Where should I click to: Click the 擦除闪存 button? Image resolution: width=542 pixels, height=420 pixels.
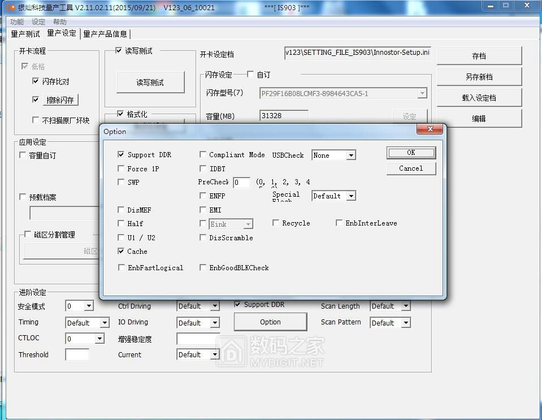(x=60, y=100)
